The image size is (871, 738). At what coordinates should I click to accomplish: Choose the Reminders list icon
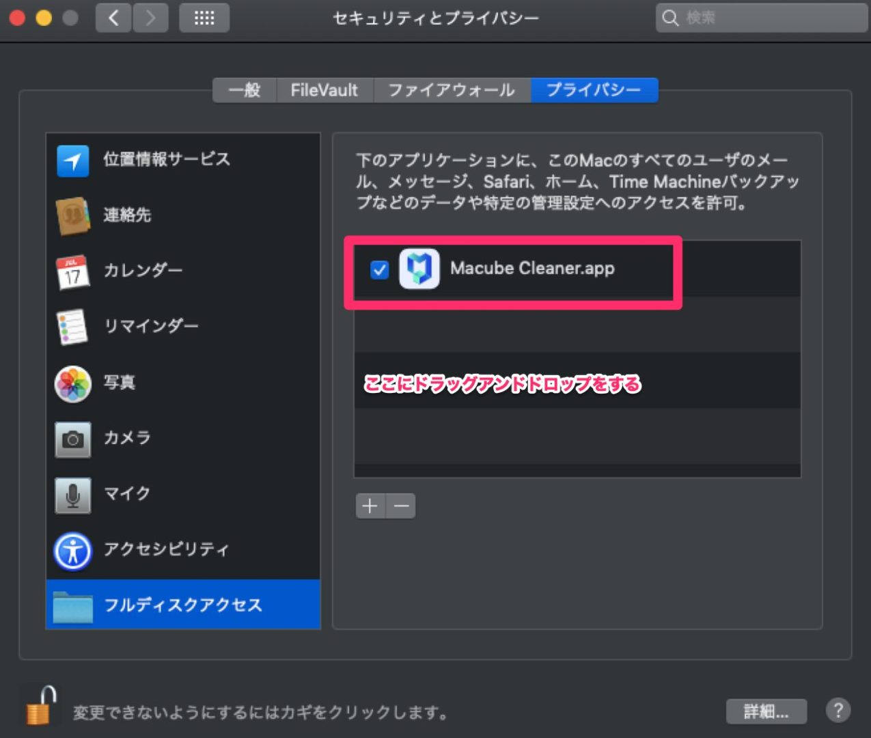pyautogui.click(x=72, y=327)
